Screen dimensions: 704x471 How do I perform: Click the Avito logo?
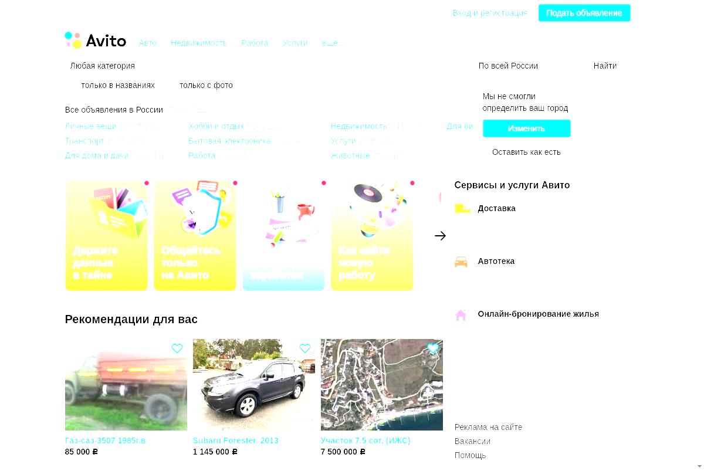(x=96, y=40)
